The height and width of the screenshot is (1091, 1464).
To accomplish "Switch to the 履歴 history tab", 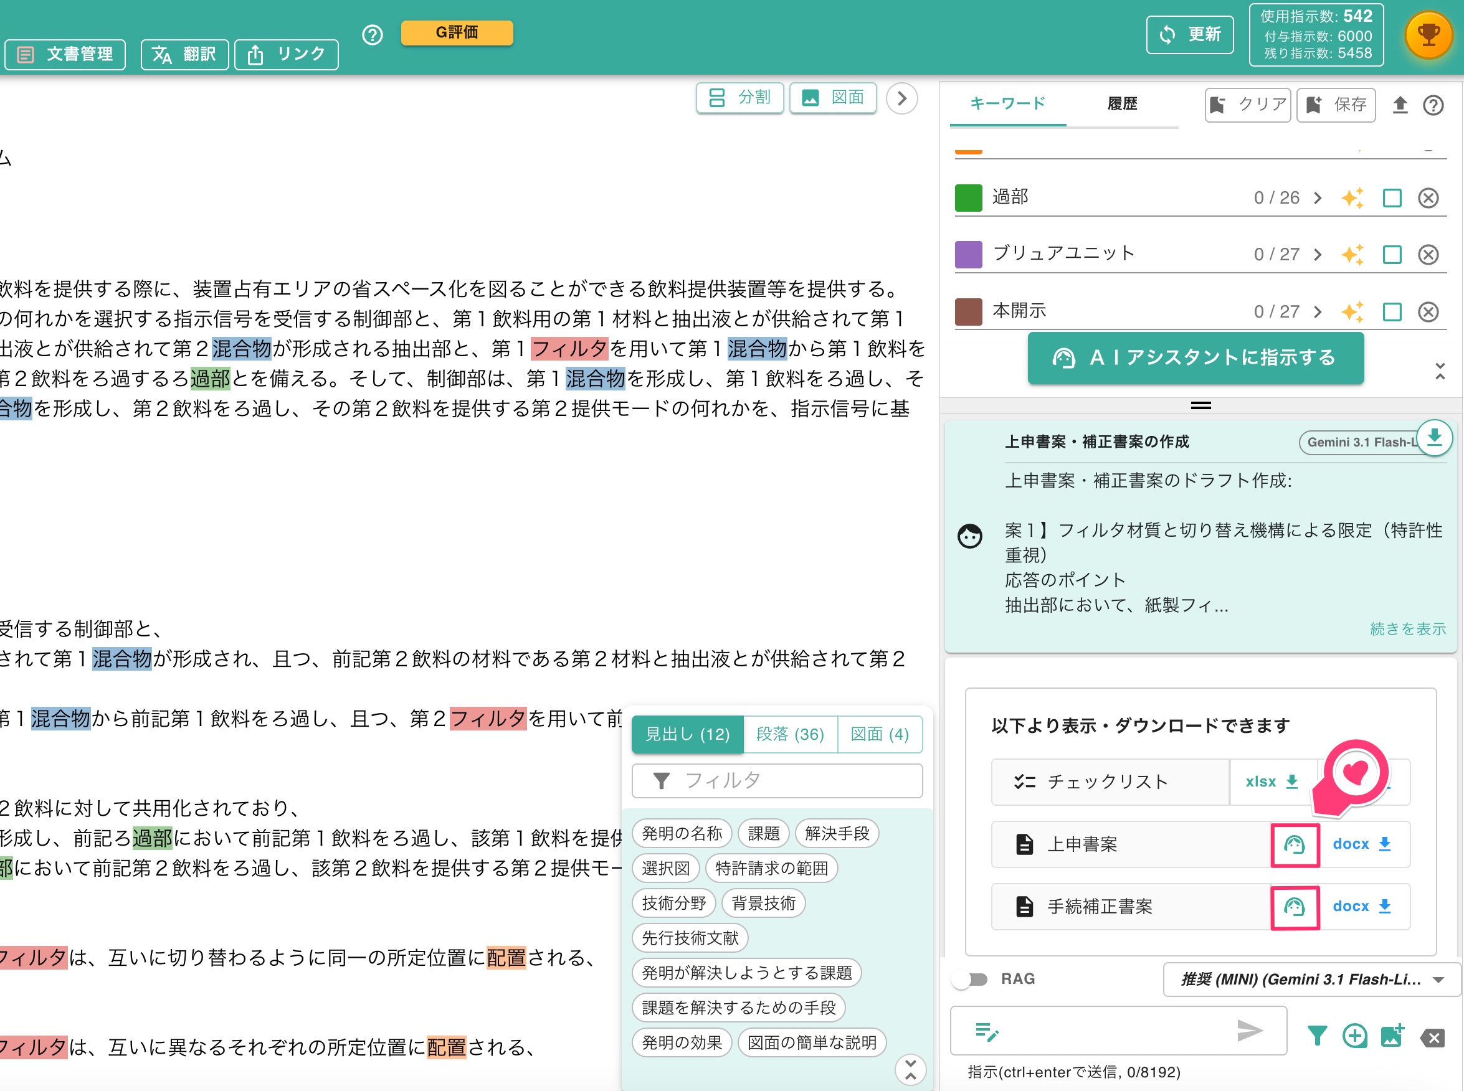I will point(1123,104).
